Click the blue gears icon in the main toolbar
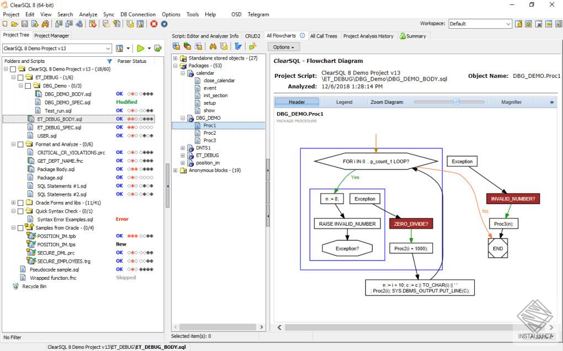 (79, 24)
